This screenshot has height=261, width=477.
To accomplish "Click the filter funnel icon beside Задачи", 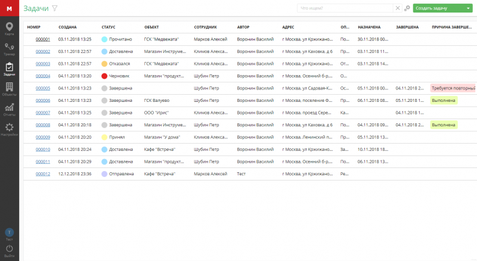I will (55, 8).
